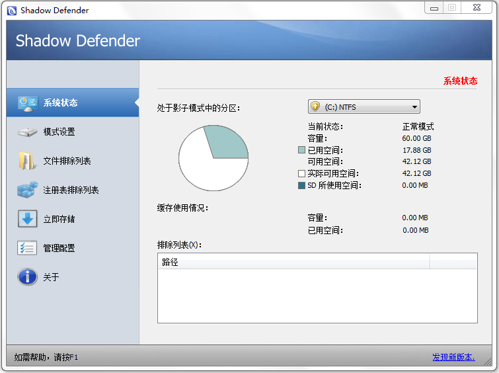Image resolution: width=499 pixels, height=373 pixels.
Task: Click the partition dropdown arrow
Action: coord(414,107)
